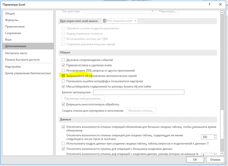Toggle Разрешить многопотоковую обработку checkbox

pyautogui.click(x=63, y=104)
